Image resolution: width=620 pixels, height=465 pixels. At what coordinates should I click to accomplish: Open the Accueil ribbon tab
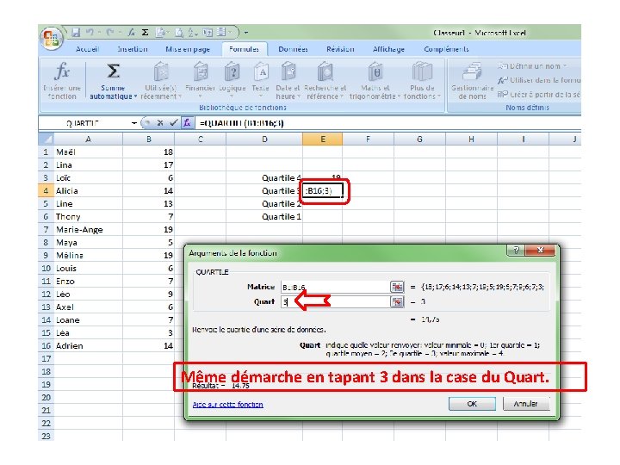tap(87, 49)
